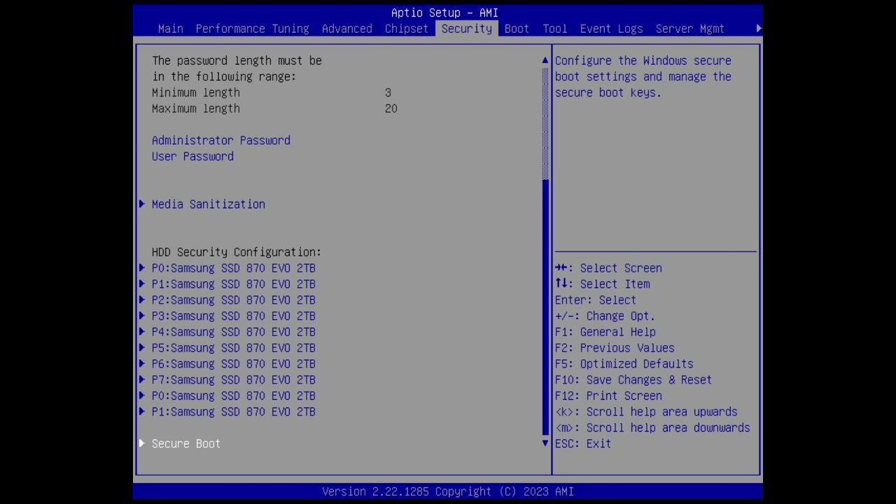Click 'F5: Optimized Defaults' line

click(x=624, y=364)
